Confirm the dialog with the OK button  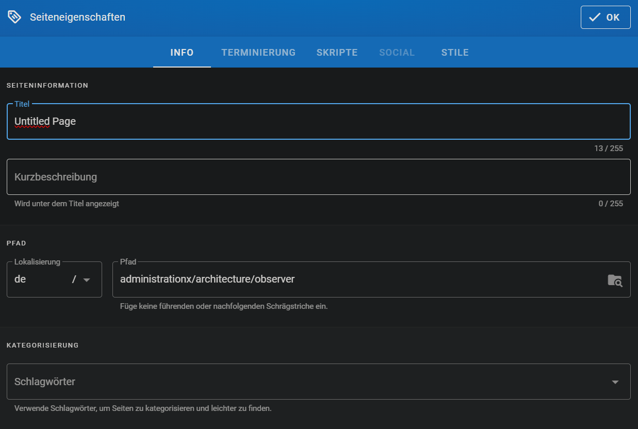click(605, 17)
